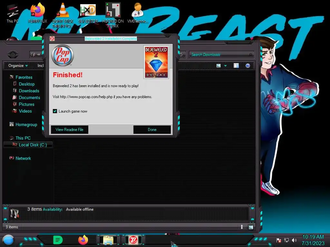Click the refresh button beside the address bar
The height and width of the screenshot is (247, 330).
[181, 55]
